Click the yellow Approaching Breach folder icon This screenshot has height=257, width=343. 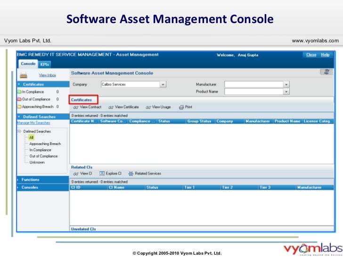pos(19,107)
